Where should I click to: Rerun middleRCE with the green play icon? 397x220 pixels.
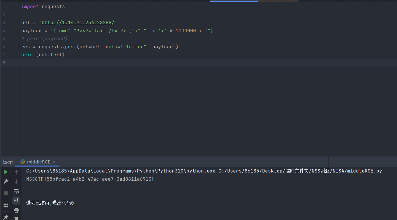(6, 172)
